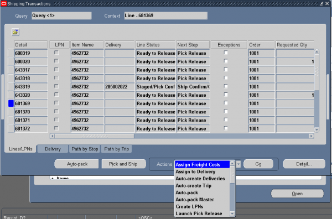Select the record indicator for row 600319
This screenshot has height=219, width=332.
[x=11, y=53]
